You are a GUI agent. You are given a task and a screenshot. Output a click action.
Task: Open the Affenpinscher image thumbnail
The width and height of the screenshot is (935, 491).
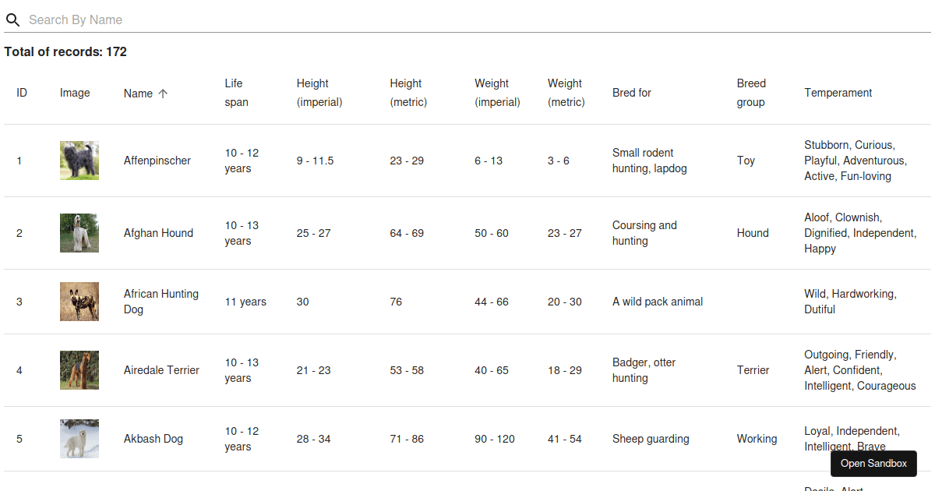tap(79, 160)
